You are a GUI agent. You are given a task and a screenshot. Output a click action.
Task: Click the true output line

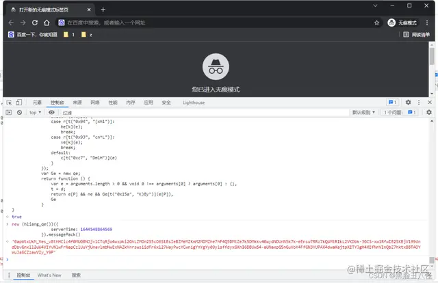tap(16, 217)
